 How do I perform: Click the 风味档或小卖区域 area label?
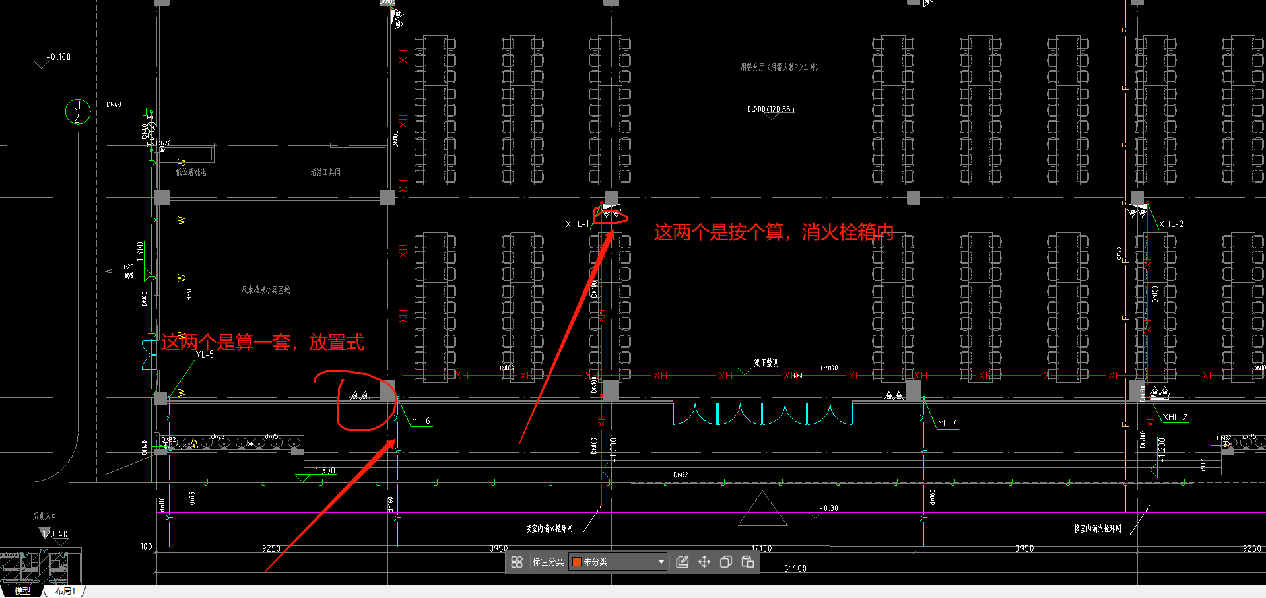265,290
